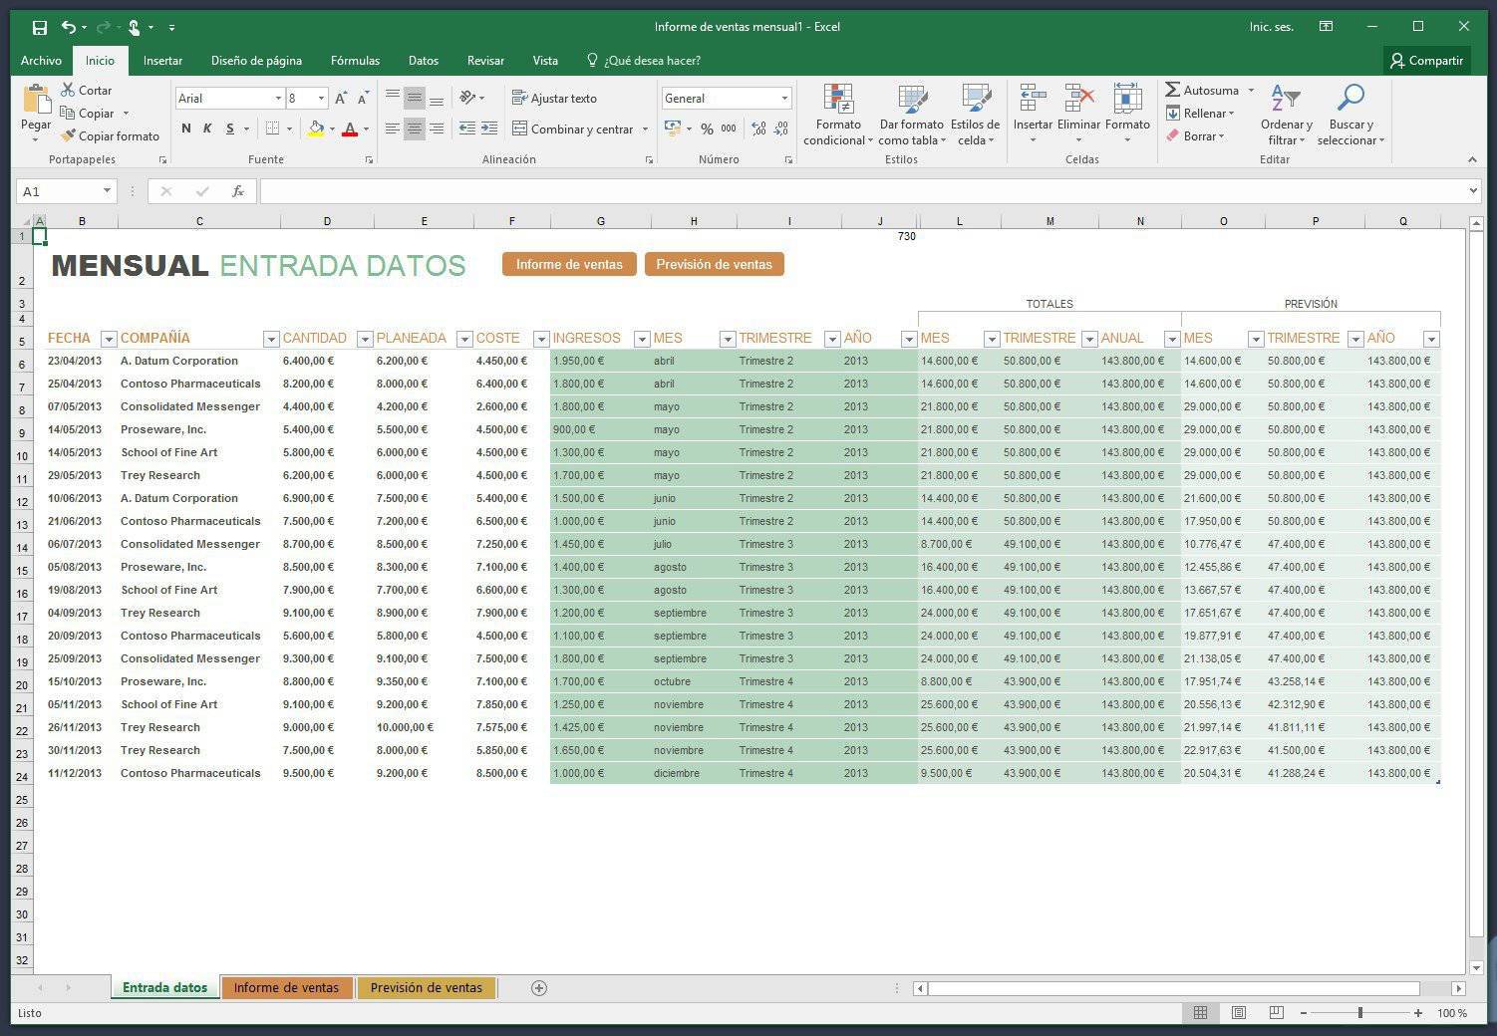This screenshot has width=1497, height=1036.
Task: Open COMPAÑÍA column filter dropdown
Action: (x=270, y=339)
